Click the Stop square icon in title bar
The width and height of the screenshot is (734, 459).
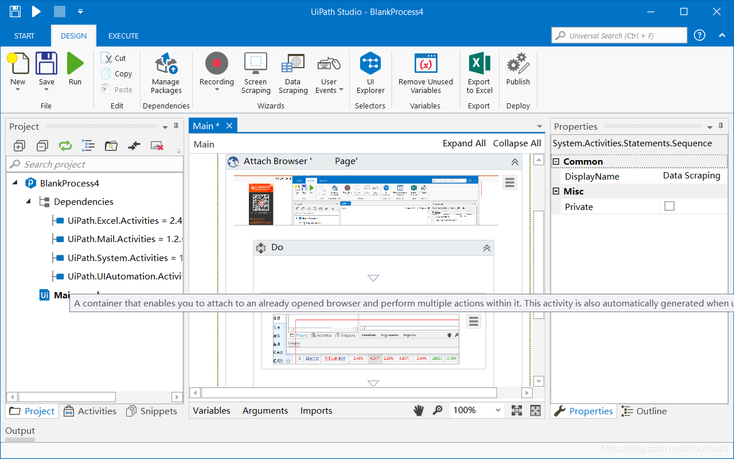click(x=60, y=11)
